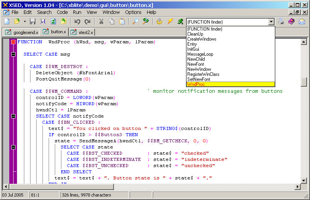The image size is (310, 200).
Task: Click the horizontal scrollbar left arrow
Action: (6, 186)
